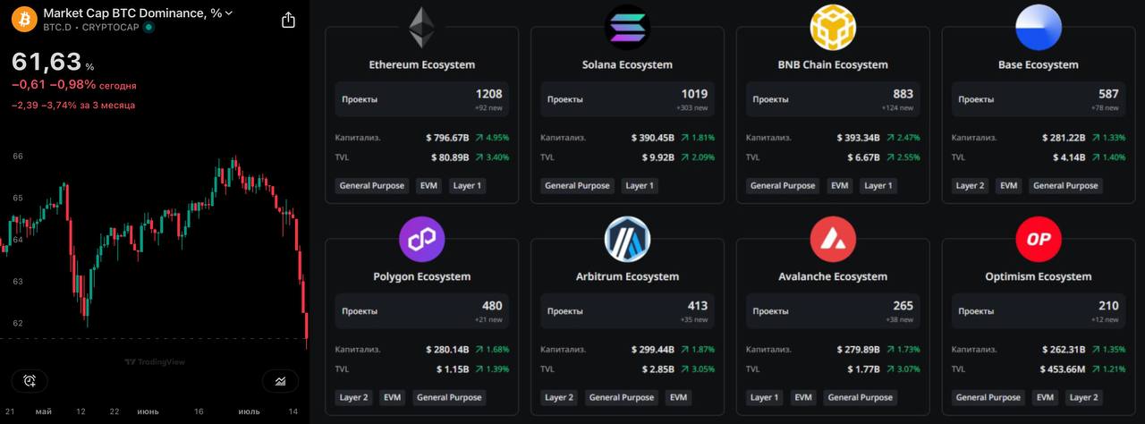Image resolution: width=1145 pixels, height=424 pixels.
Task: Click Avalanche projects count 265
Action: 903,306
